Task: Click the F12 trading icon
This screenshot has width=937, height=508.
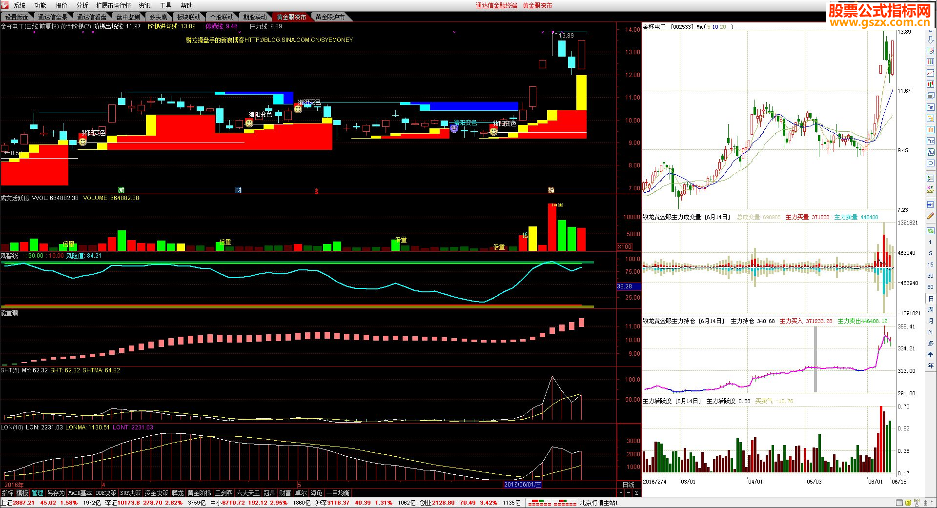Action: (930, 141)
